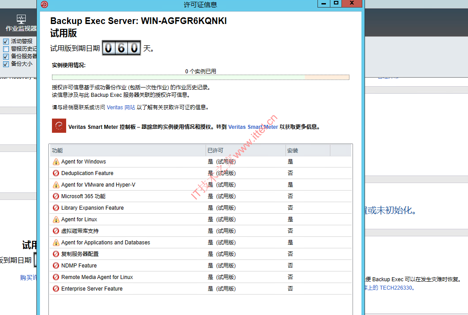Close the 许可证信息 window

(352, 3)
